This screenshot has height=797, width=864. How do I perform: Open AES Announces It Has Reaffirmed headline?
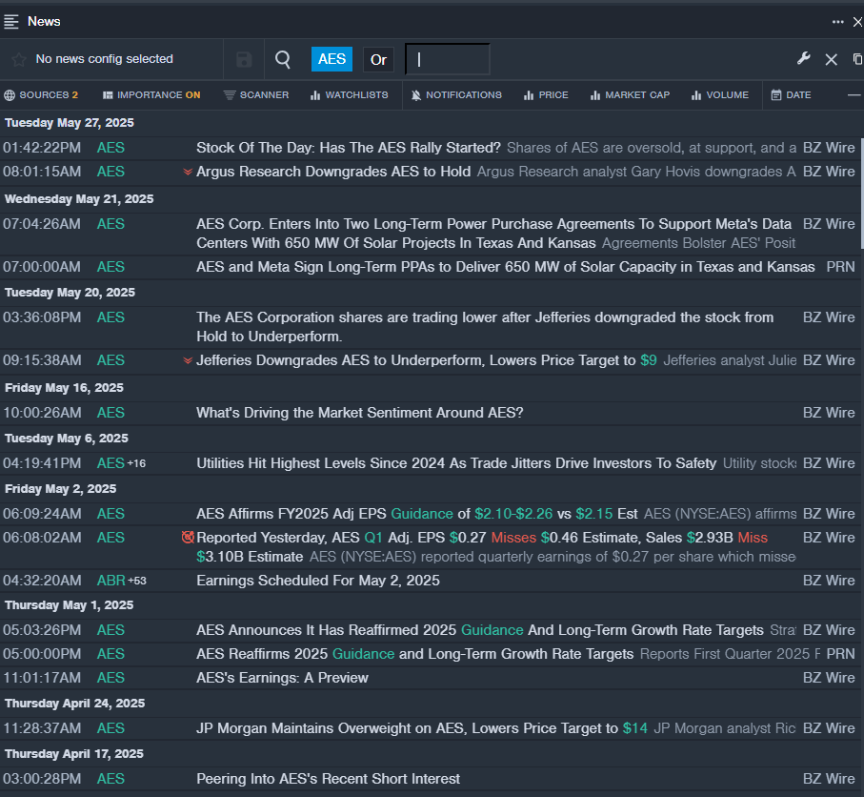pyautogui.click(x=480, y=630)
